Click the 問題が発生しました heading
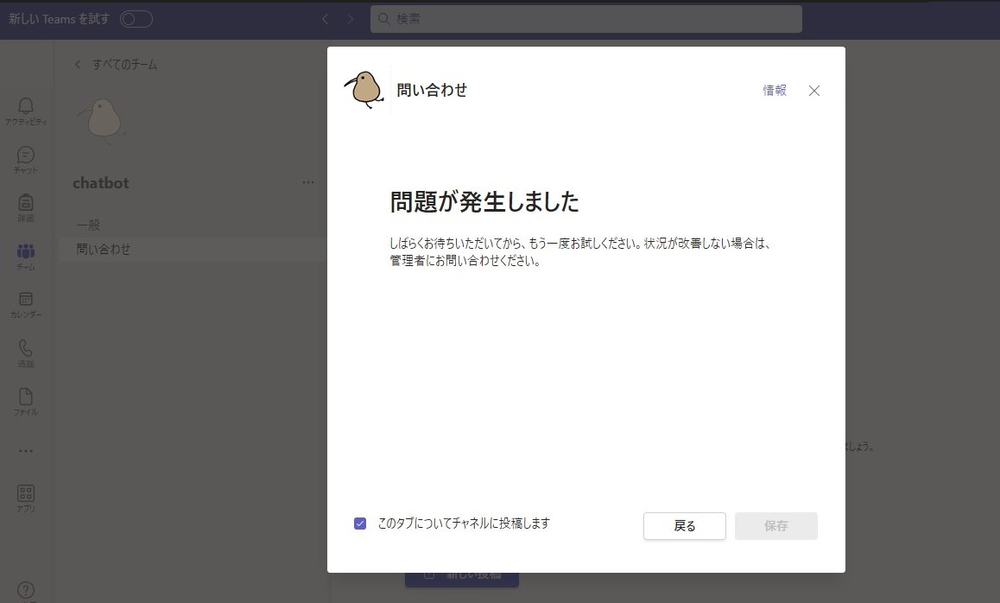1000x603 pixels. point(484,201)
